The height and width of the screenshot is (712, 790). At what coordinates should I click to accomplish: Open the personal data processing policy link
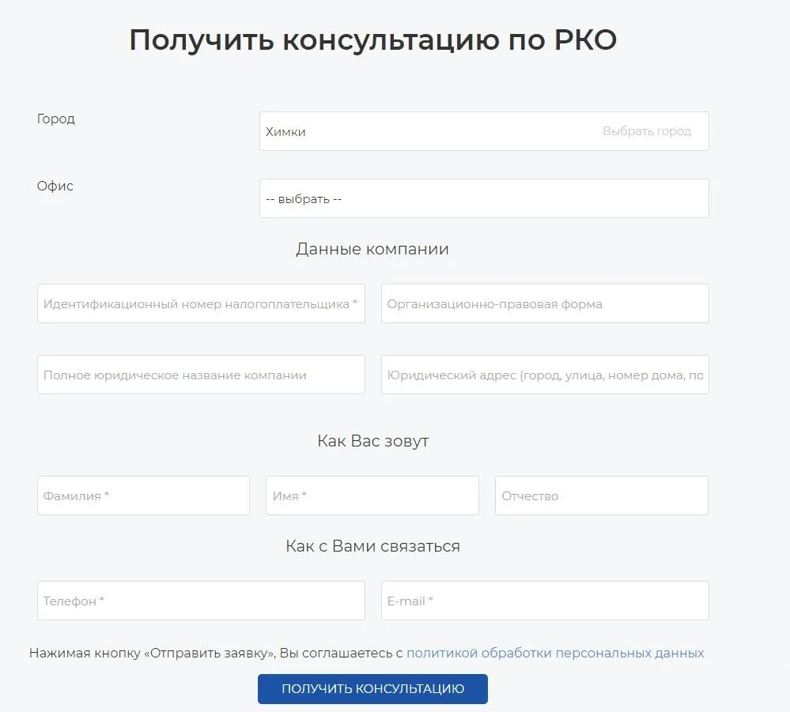tap(554, 653)
